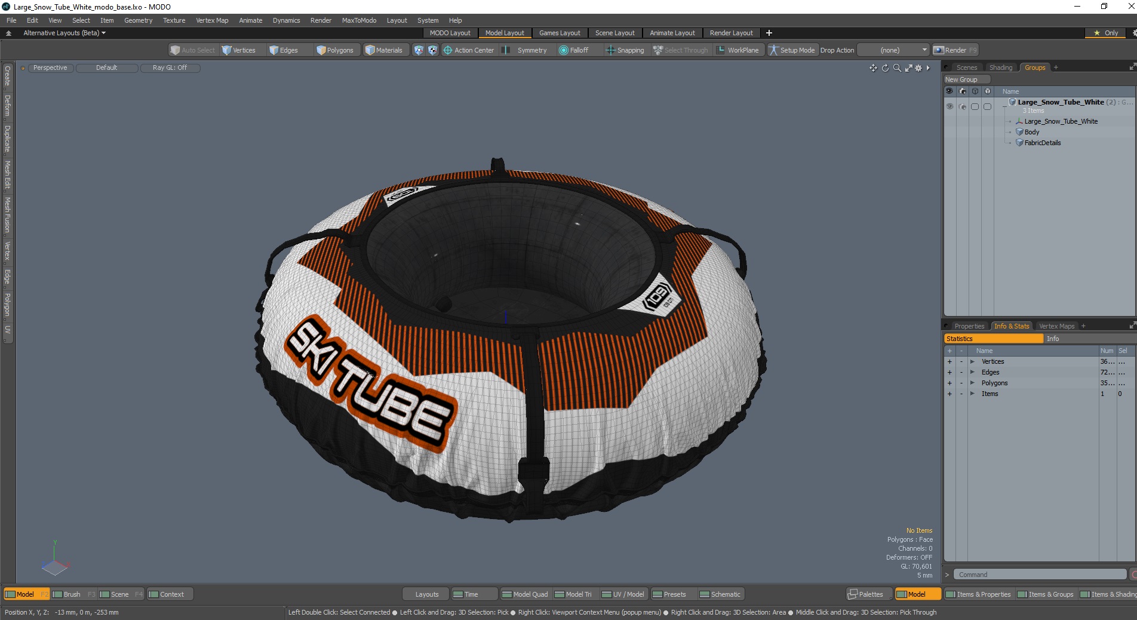Screen dimensions: 1137x620
Task: Open the Default shading style dropdown
Action: (107, 68)
